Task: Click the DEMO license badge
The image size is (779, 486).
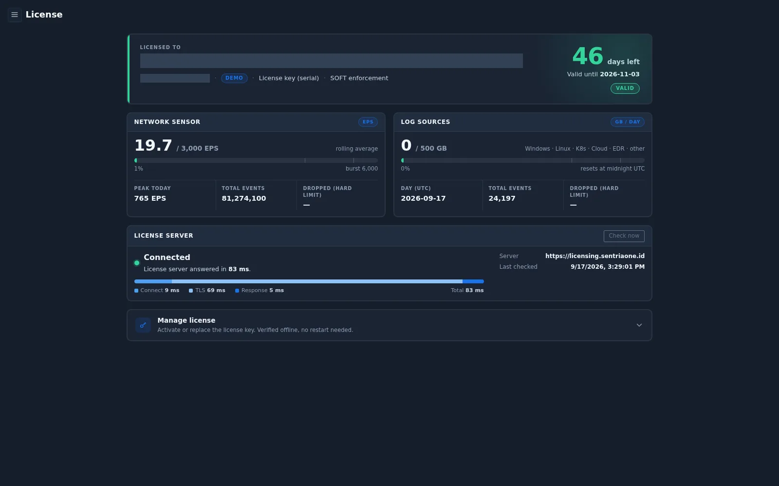Action: point(234,78)
